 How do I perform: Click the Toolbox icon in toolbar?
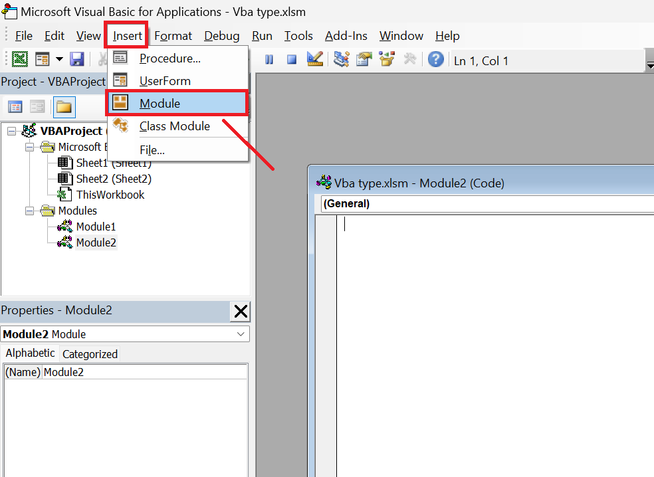[x=410, y=59]
